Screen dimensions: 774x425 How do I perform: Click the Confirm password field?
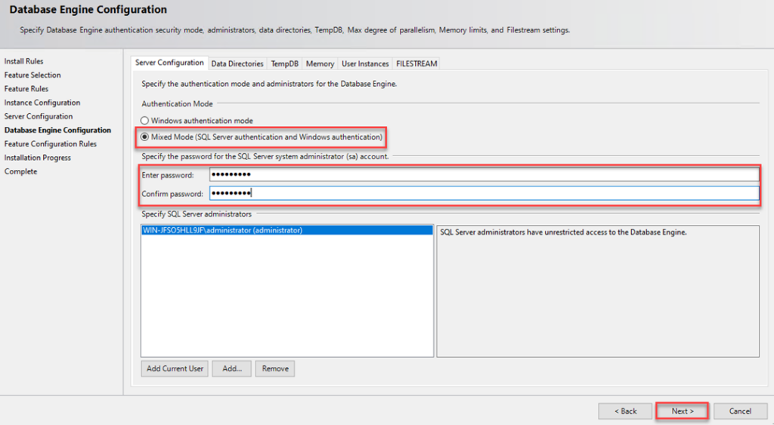click(x=484, y=192)
